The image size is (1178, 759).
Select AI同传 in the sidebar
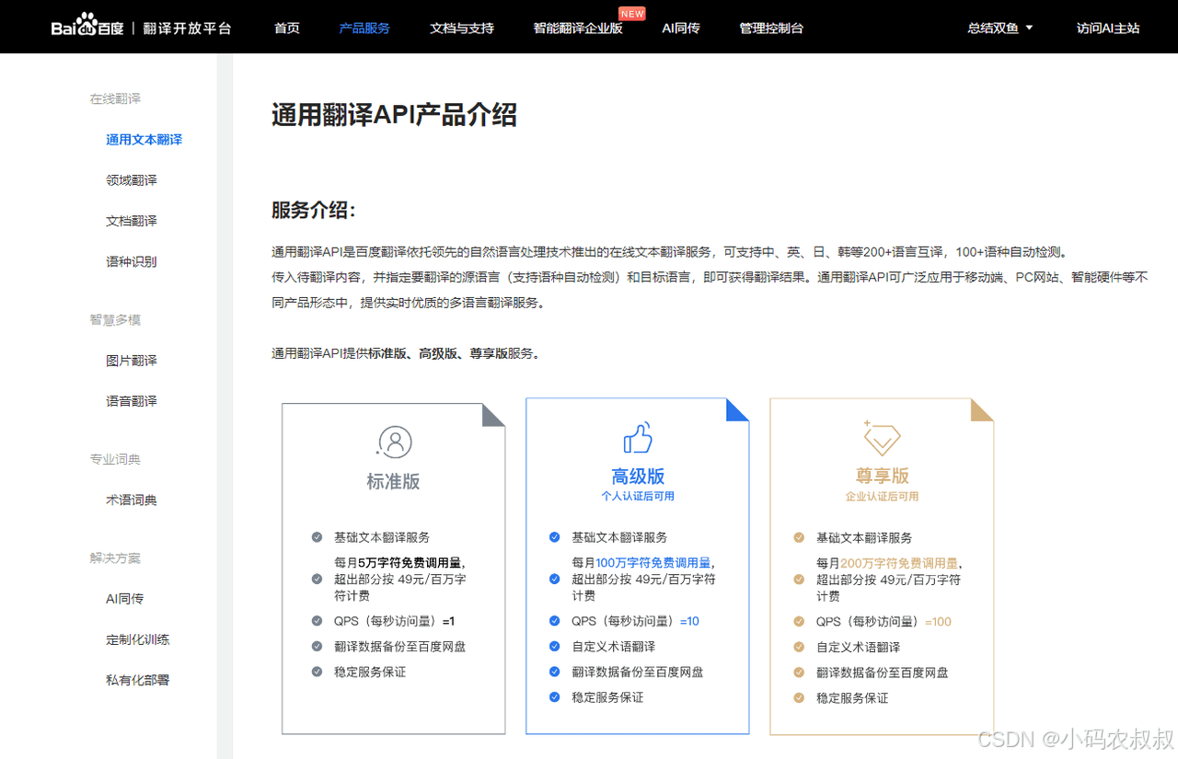pyautogui.click(x=125, y=599)
